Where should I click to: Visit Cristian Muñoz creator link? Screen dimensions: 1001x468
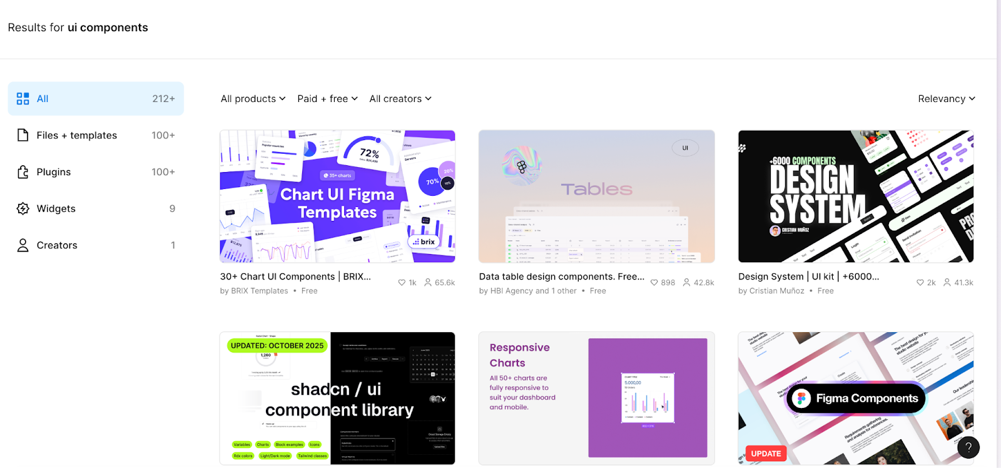776,291
